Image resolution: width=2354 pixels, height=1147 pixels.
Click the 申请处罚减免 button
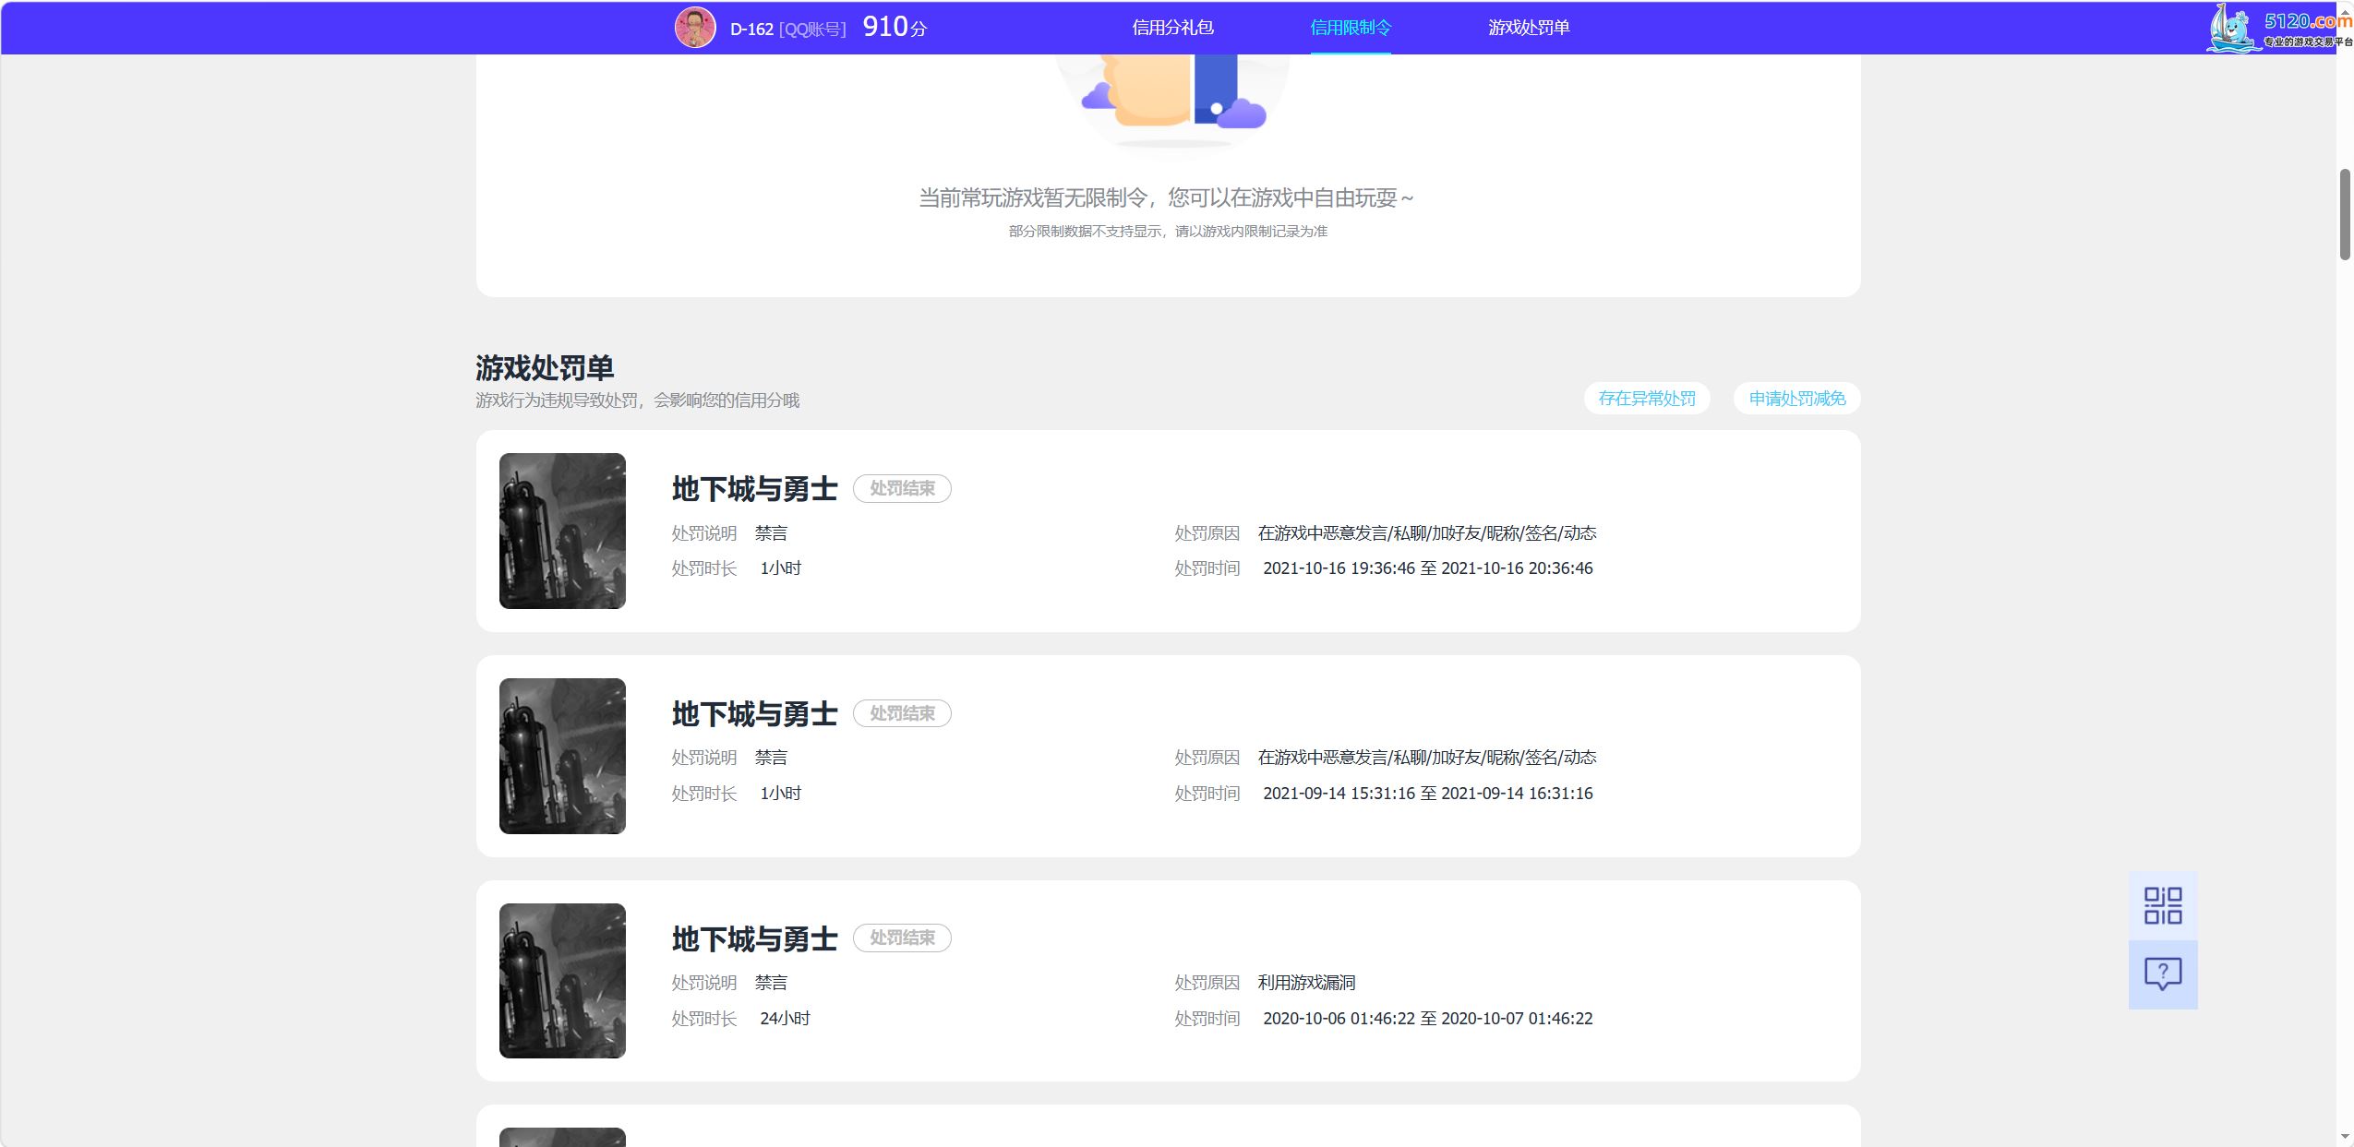(x=1797, y=399)
